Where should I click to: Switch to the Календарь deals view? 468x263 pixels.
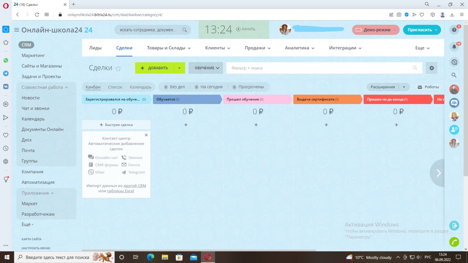tap(140, 87)
